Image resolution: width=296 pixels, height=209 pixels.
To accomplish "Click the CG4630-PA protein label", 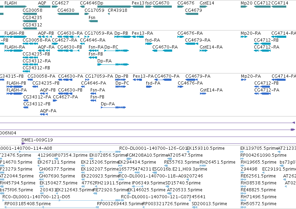I will click(71, 76).
